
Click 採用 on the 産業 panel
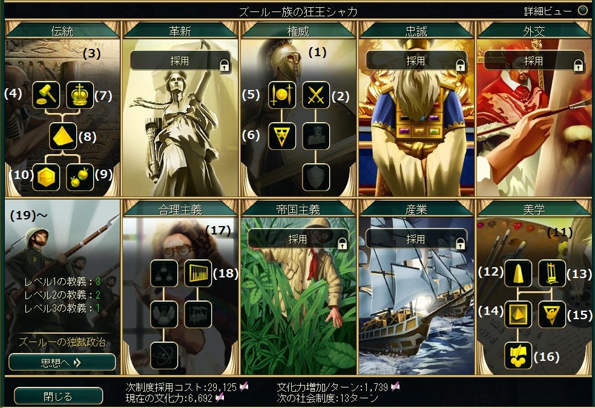pyautogui.click(x=416, y=239)
